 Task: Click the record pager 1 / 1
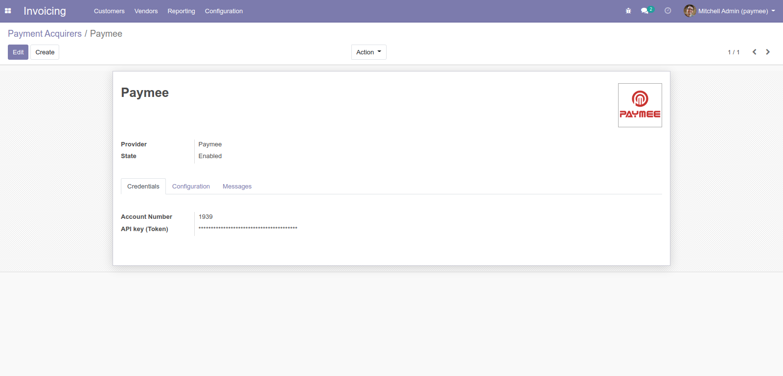point(734,52)
